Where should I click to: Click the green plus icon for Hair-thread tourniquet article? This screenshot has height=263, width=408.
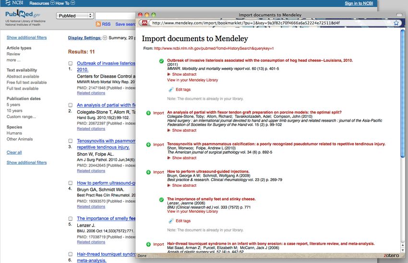[x=148, y=244]
